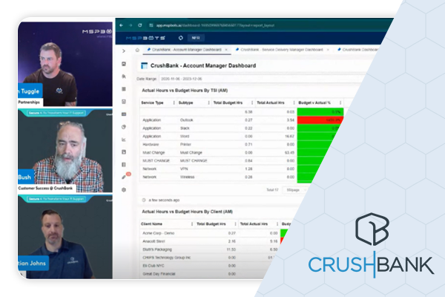Select the Bush Customer Success video tile
Viewport: 445px width, 297px height.
pyautogui.click(x=65, y=151)
